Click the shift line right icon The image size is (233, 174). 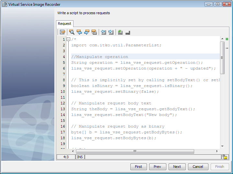tap(111, 32)
